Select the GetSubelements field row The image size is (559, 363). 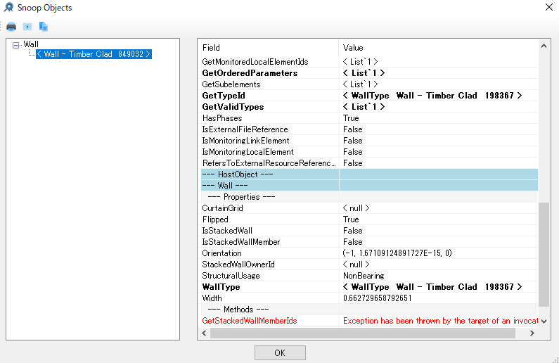point(231,84)
